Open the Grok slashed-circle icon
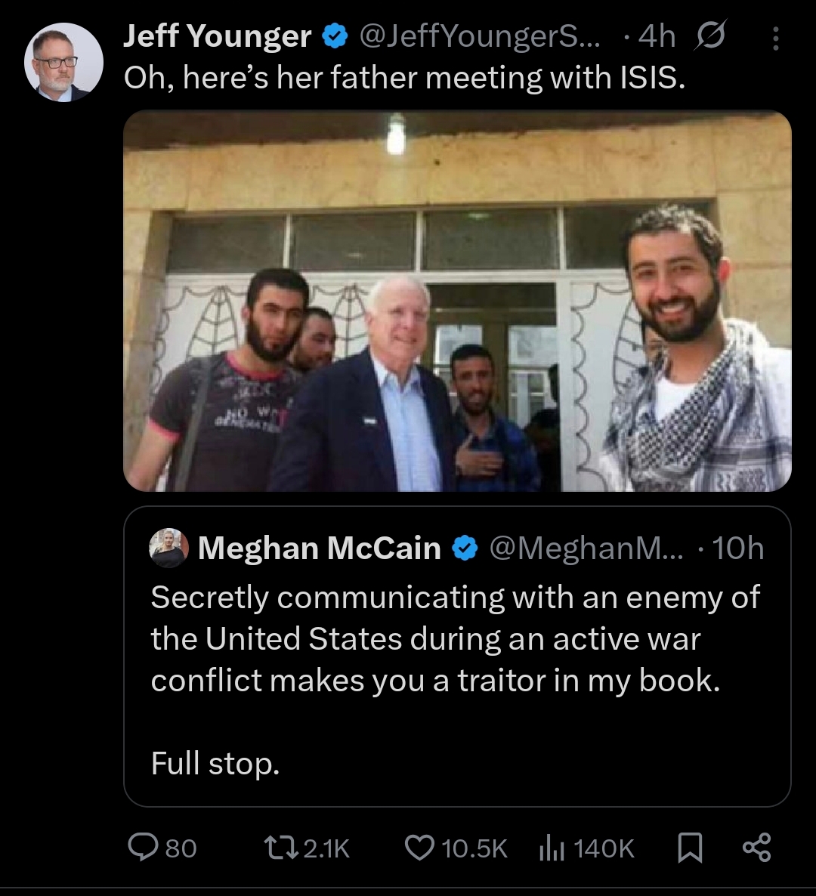This screenshot has height=896, width=816. [x=710, y=36]
